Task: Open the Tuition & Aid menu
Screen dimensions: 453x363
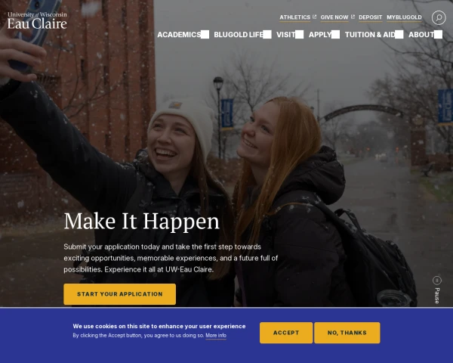Action: [x=370, y=35]
